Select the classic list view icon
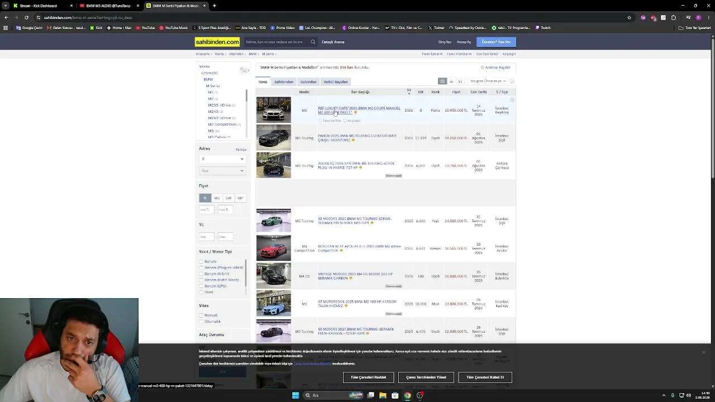This screenshot has width=715, height=402. 451,81
